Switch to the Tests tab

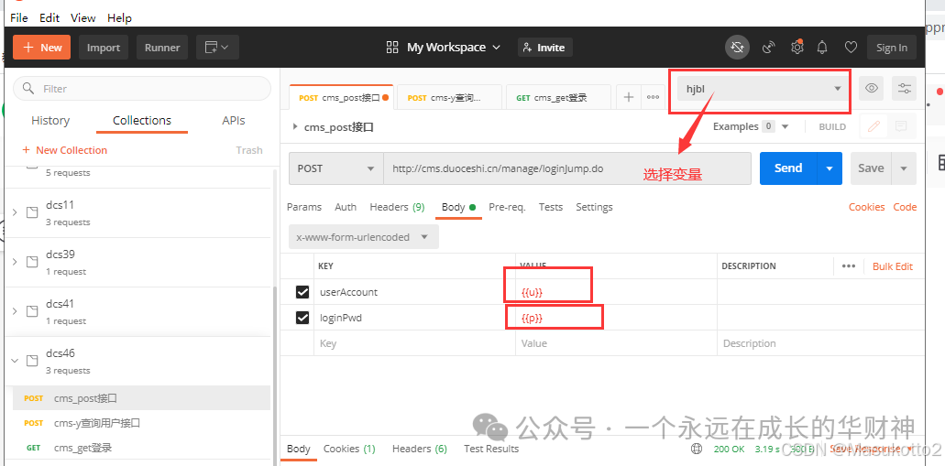[551, 207]
